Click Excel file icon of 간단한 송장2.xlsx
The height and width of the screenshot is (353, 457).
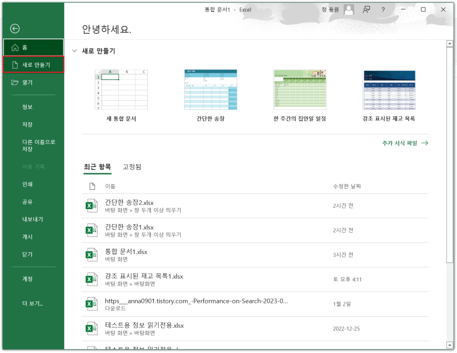click(x=91, y=206)
